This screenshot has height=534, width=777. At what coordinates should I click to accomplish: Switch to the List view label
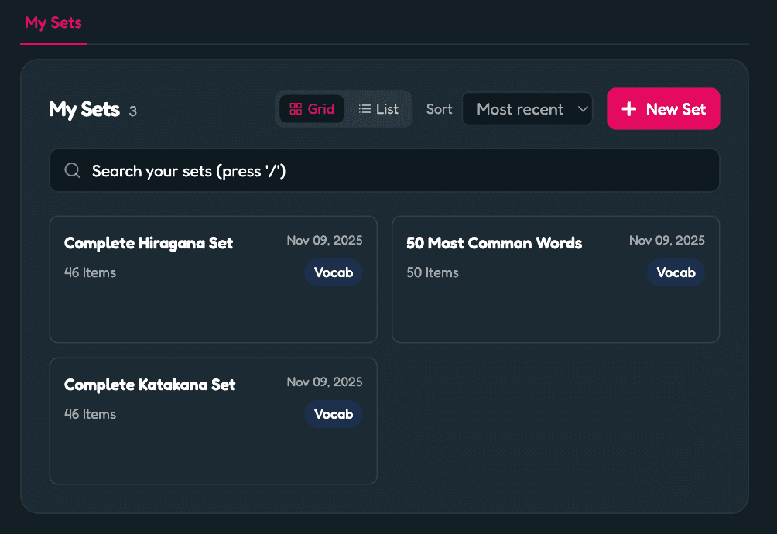pos(387,109)
